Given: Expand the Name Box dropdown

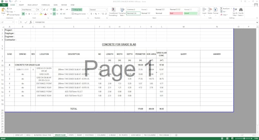Looking at the screenshot, I should pyautogui.click(x=13, y=22).
